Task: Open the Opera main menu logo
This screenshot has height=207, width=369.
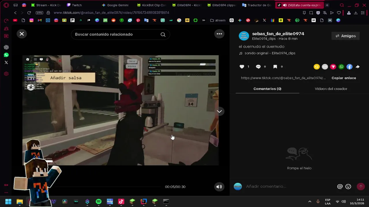Action: 6,5
